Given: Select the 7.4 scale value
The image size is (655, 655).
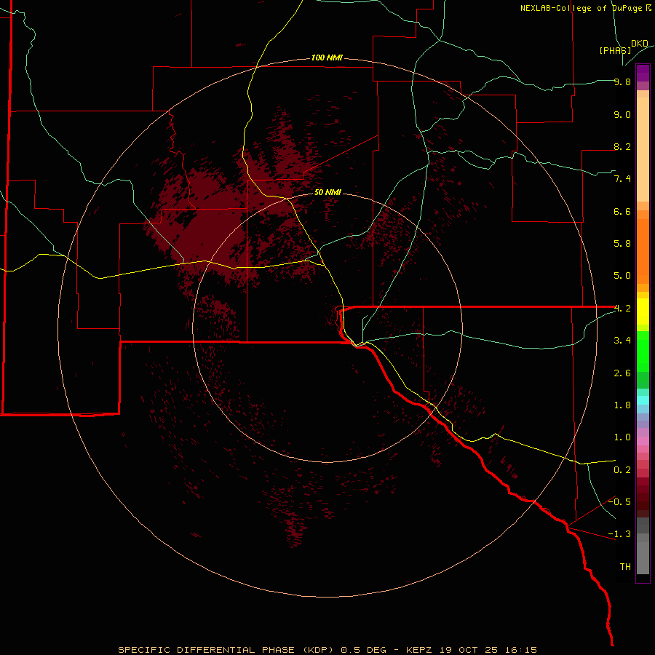Looking at the screenshot, I should tap(622, 179).
